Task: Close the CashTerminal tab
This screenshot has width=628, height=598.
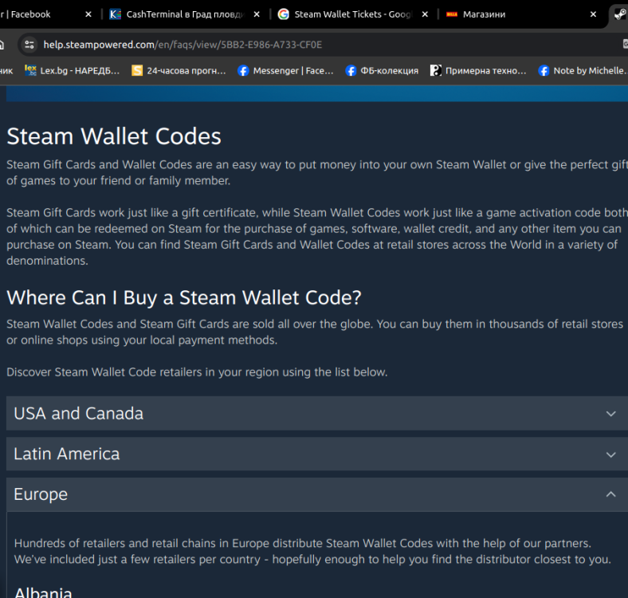Action: (x=257, y=14)
